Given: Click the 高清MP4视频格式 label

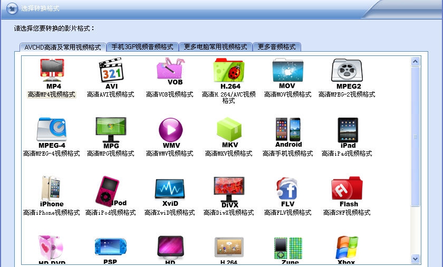Looking at the screenshot, I should coord(52,94).
